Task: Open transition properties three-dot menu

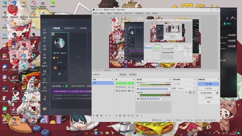Action: [x=194, y=92]
